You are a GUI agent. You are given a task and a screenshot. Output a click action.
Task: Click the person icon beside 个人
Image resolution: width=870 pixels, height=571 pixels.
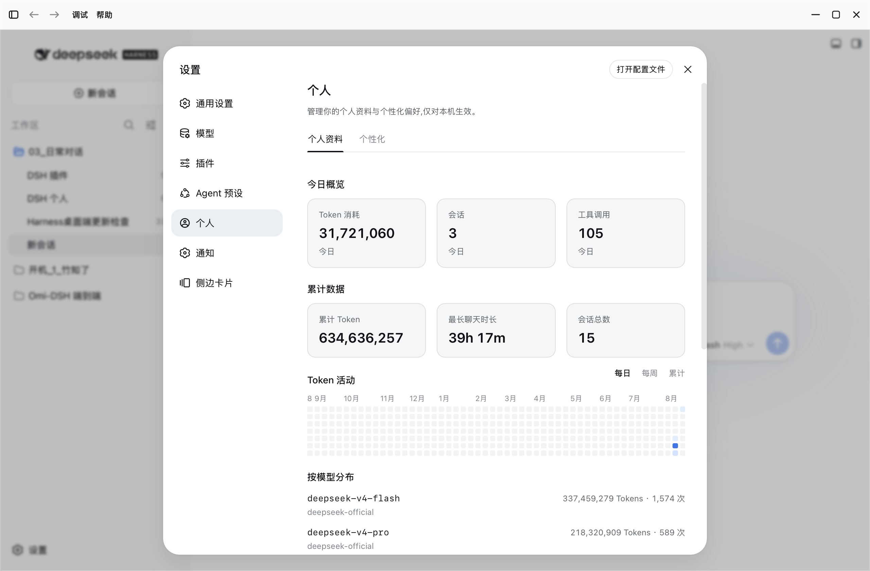tap(185, 223)
